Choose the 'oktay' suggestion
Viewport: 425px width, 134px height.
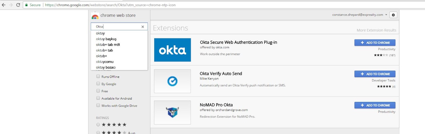(x=119, y=33)
